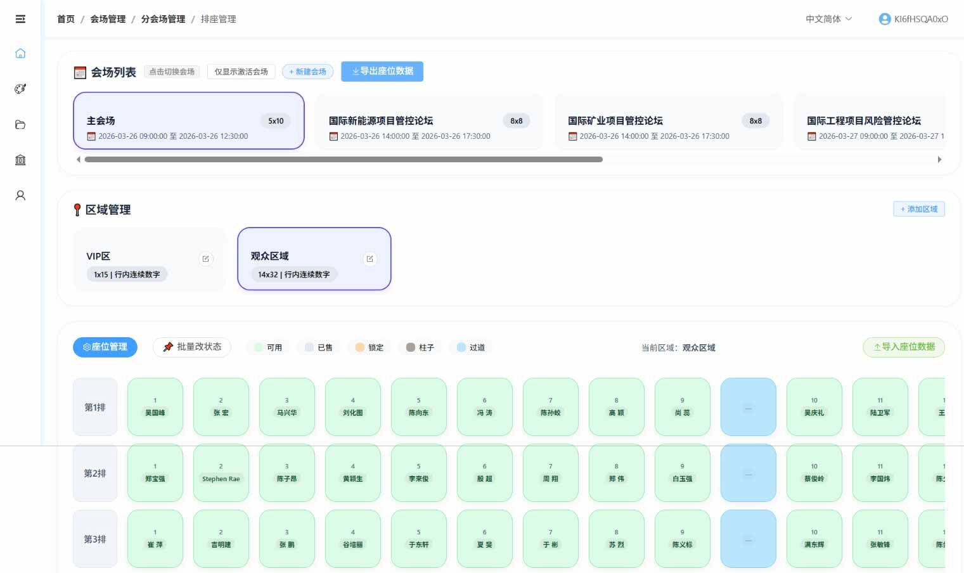Open the palette icon in the sidebar
The height and width of the screenshot is (573, 964).
(x=20, y=89)
